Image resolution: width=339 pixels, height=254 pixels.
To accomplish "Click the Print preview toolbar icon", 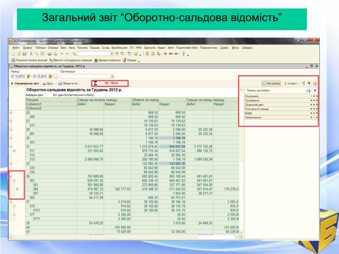I will point(55,54).
